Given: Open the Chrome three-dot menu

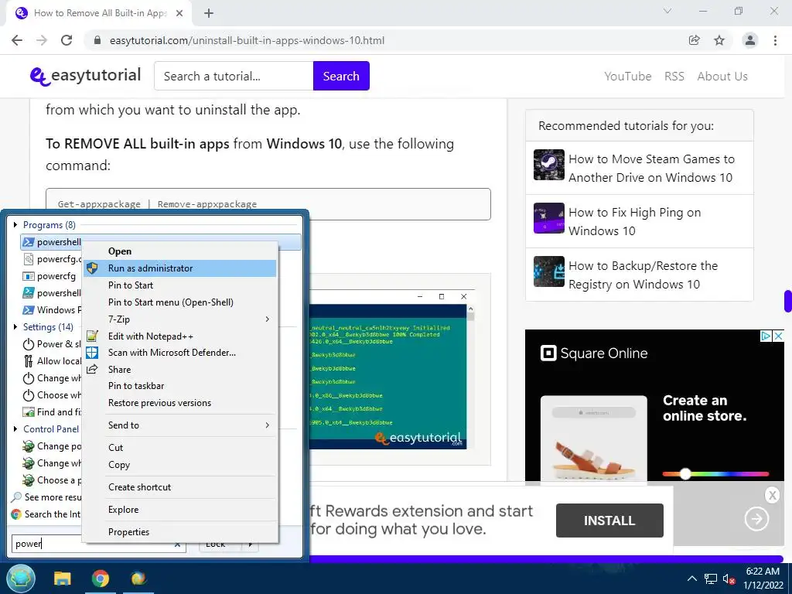Looking at the screenshot, I should (x=775, y=40).
